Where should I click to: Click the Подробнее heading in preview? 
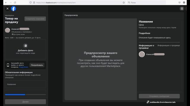point(145,33)
